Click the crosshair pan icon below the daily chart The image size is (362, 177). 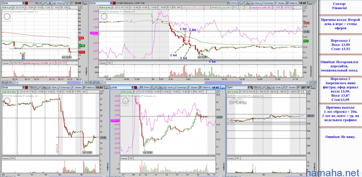point(3,82)
